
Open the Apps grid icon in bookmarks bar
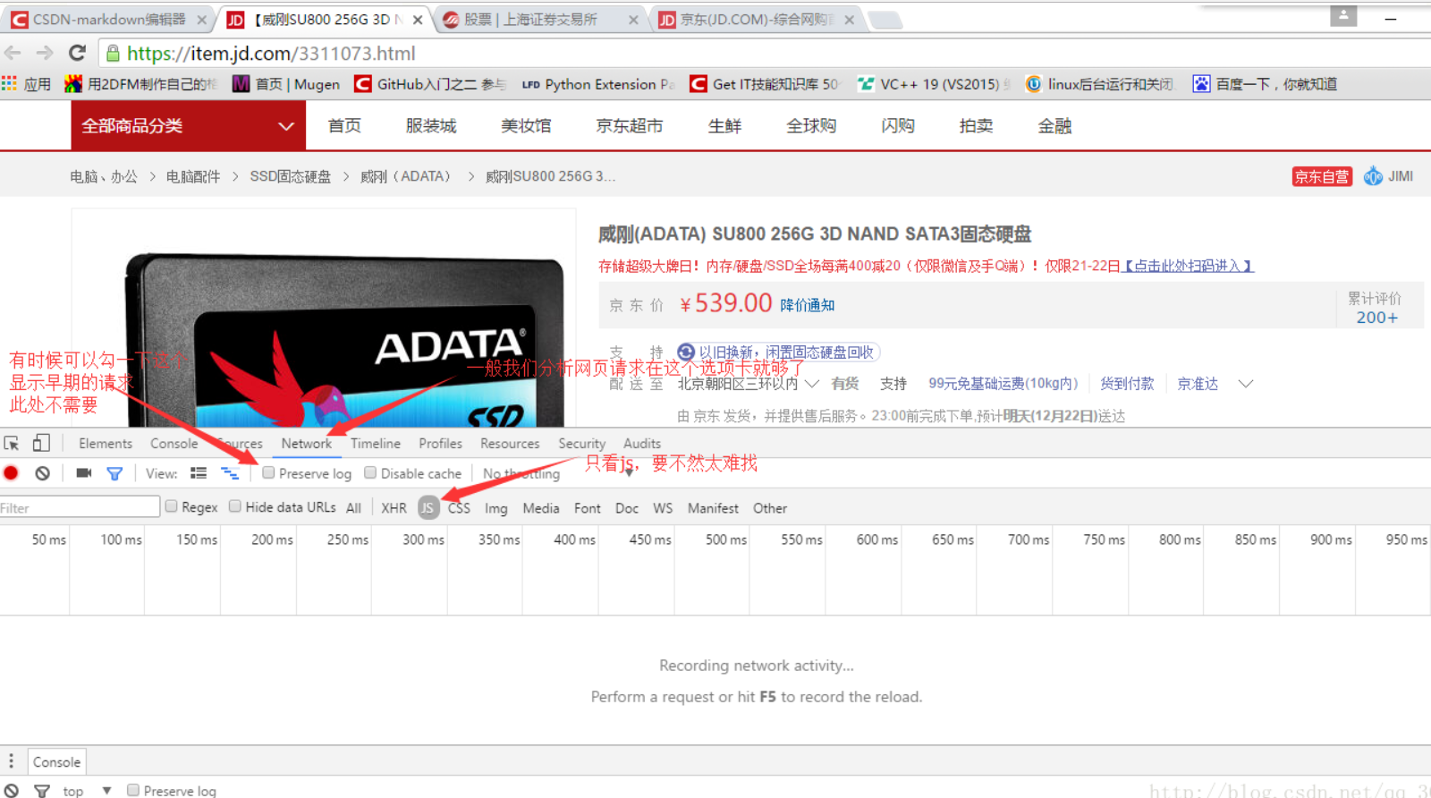9,84
